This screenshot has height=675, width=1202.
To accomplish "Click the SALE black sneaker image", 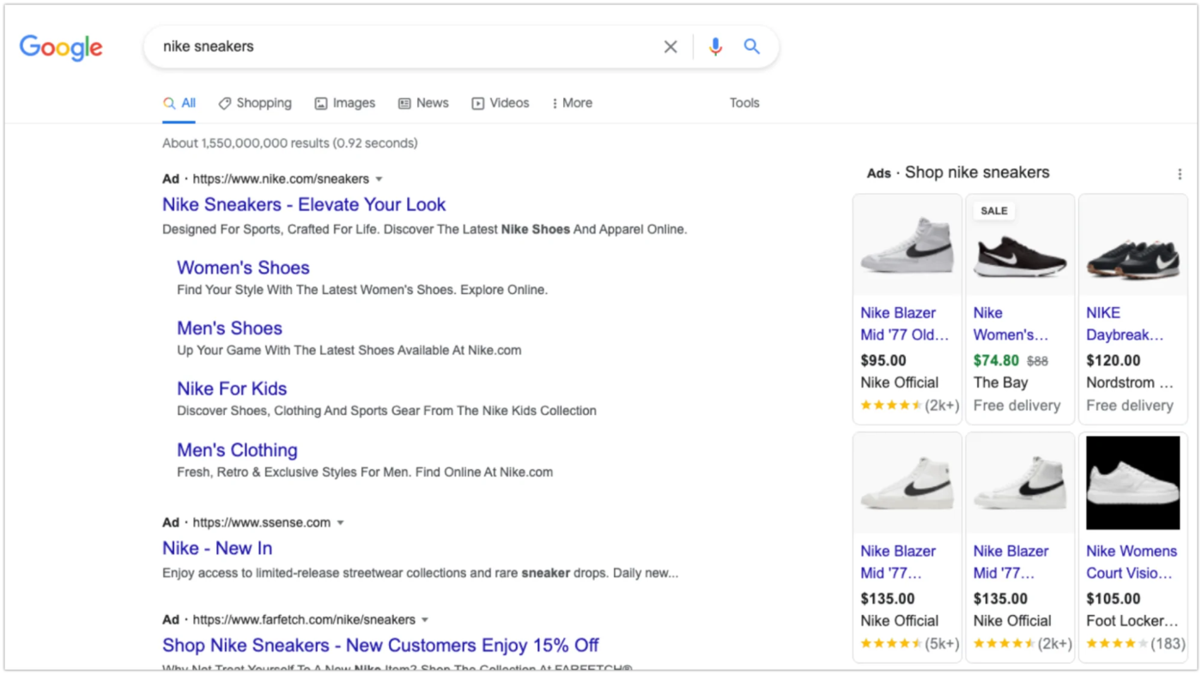I will (x=1020, y=245).
